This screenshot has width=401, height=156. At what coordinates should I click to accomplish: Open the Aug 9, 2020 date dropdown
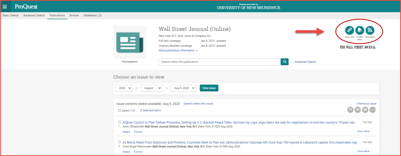pyautogui.click(x=183, y=88)
